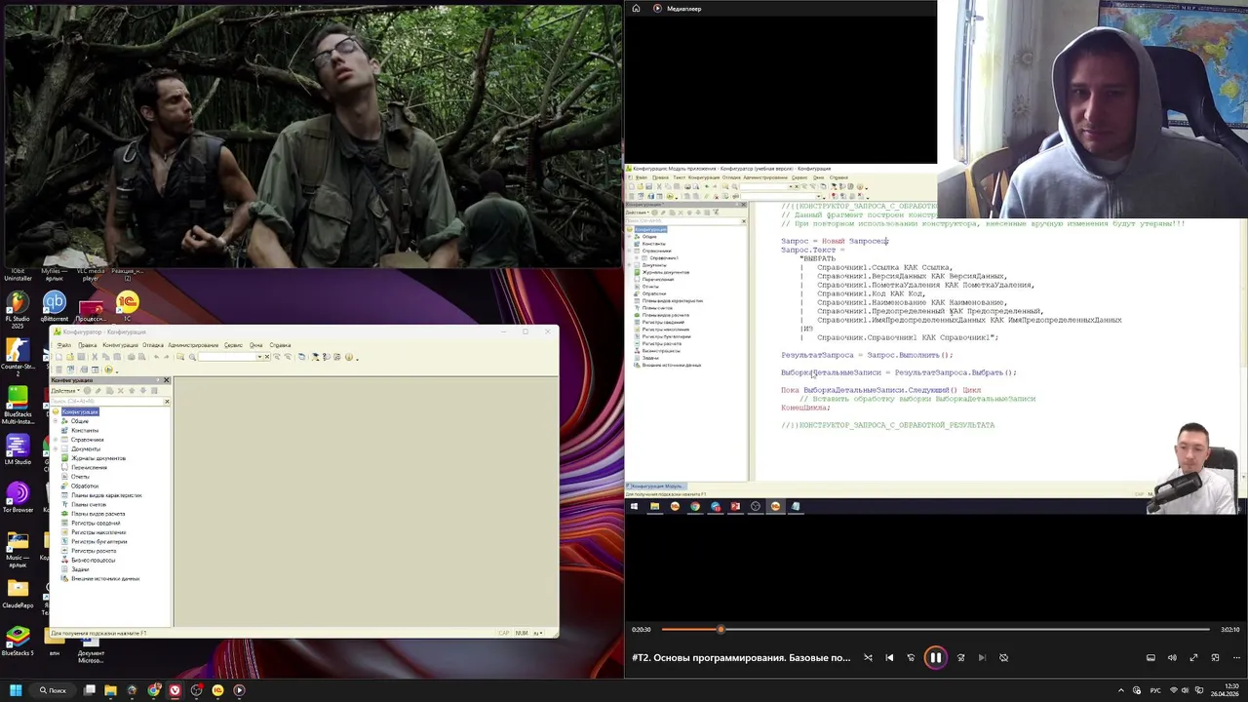
Task: Open the LM Studio desktop shortcut
Action: point(18,450)
